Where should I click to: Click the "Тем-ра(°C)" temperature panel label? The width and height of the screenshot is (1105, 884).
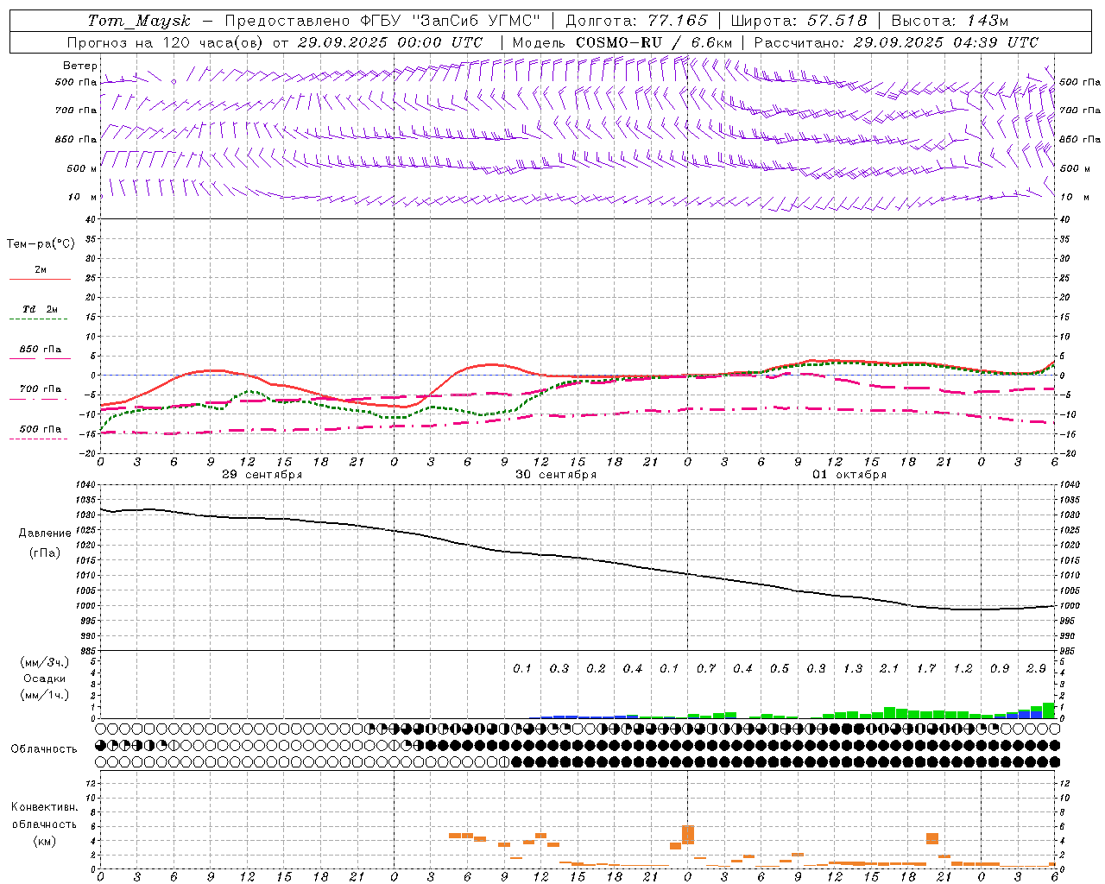pyautogui.click(x=41, y=243)
